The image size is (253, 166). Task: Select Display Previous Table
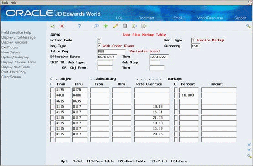click(x=19, y=62)
